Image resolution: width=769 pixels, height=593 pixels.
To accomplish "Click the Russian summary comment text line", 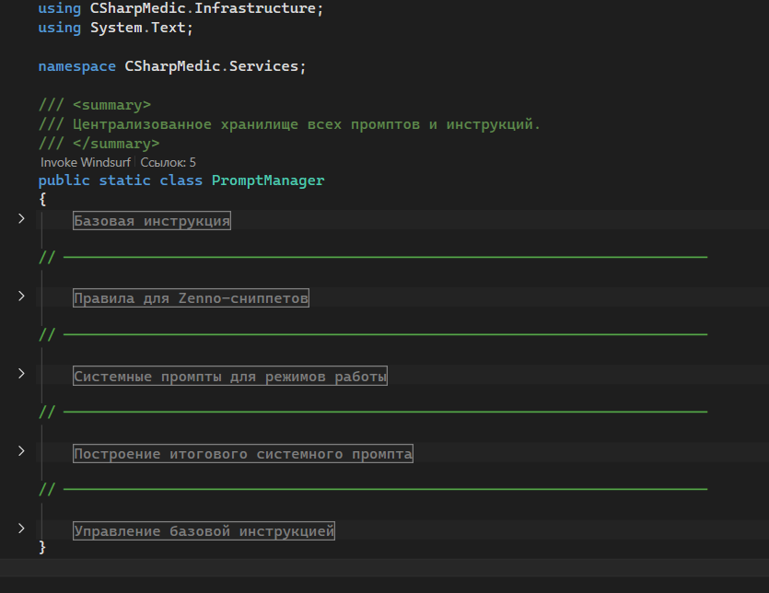I will click(x=304, y=124).
